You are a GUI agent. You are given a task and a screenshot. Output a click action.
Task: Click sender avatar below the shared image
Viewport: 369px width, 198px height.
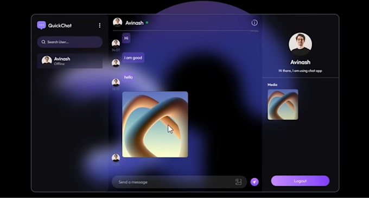point(116,157)
